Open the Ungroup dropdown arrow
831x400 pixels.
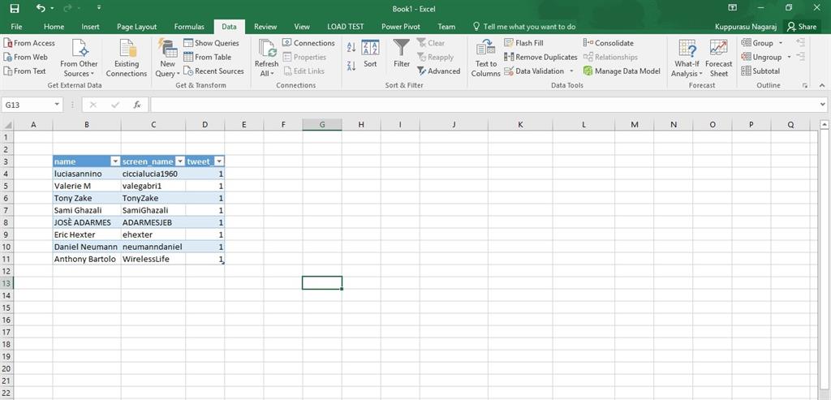click(x=789, y=57)
